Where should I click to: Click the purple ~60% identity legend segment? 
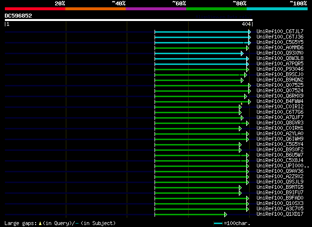click(156, 9)
